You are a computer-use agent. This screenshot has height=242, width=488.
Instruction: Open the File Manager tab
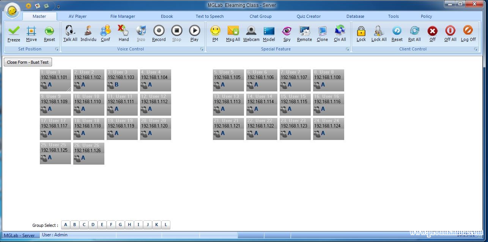click(x=123, y=16)
